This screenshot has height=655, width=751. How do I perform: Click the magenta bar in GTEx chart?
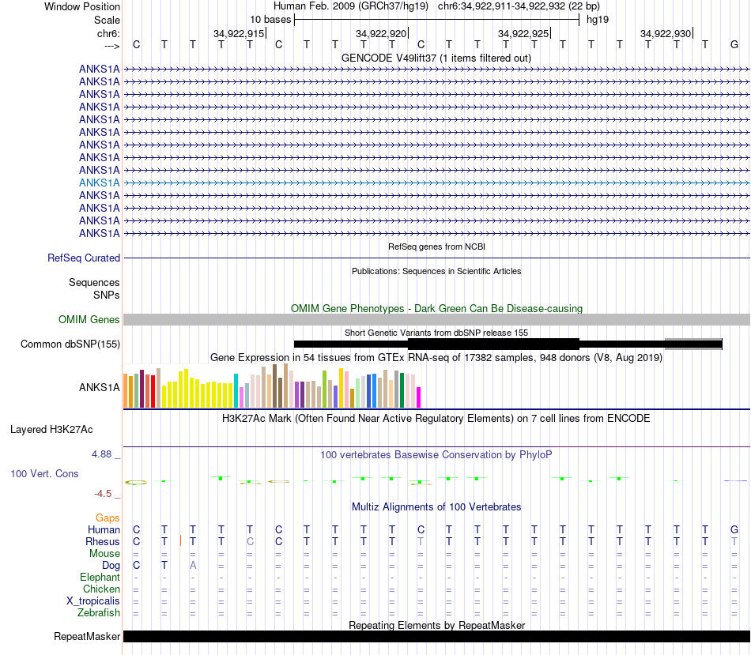pos(419,397)
